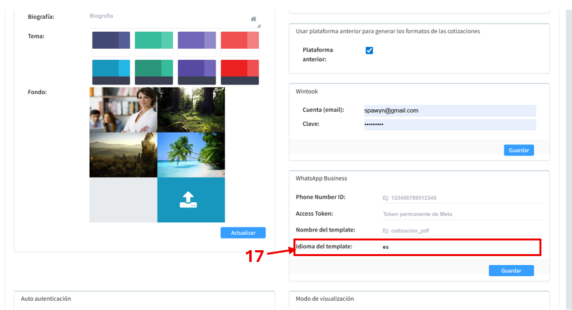This screenshot has width=572, height=310.
Task: Click the Phone Number ID input field
Action: pyautogui.click(x=461, y=198)
